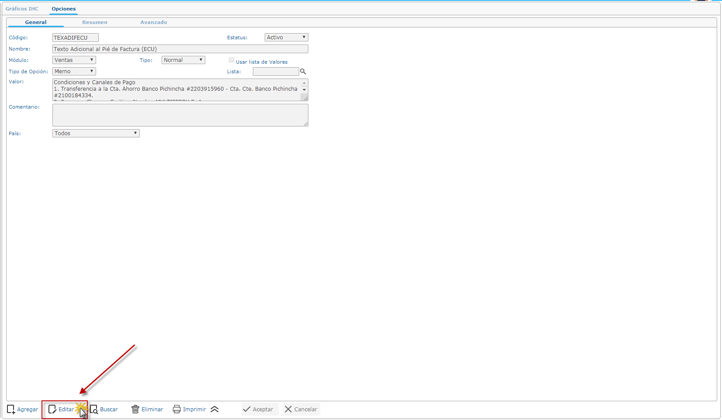Click the Imprimir button label

click(x=194, y=410)
